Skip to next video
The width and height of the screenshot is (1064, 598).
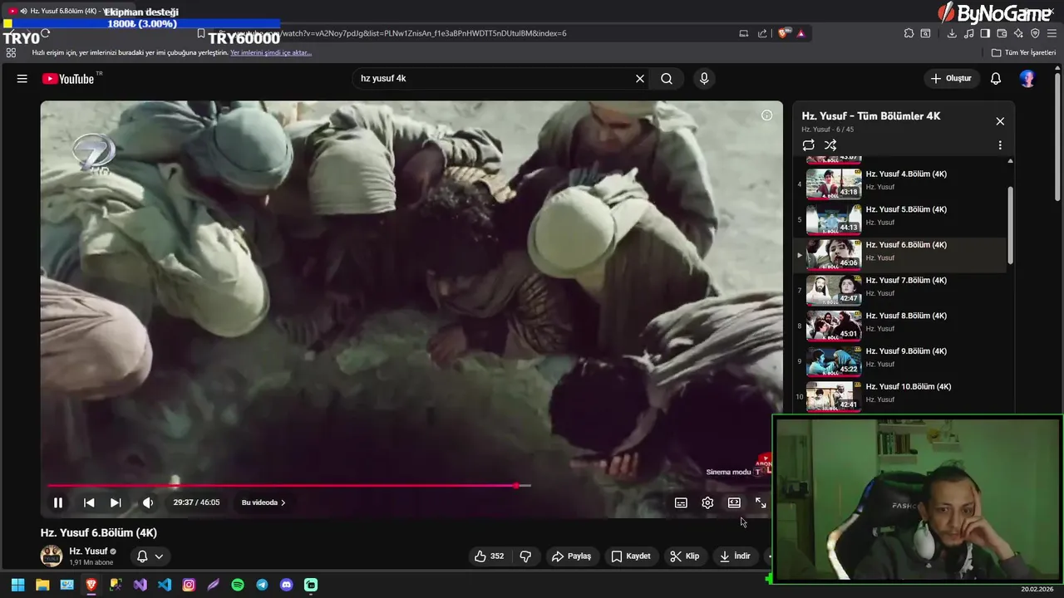click(116, 502)
